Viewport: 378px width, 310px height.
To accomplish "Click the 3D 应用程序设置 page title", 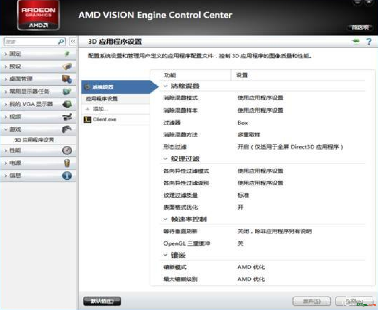I will click(115, 42).
